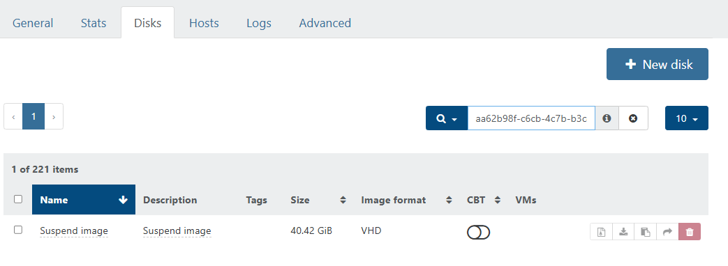Click the zip-file export icon for Suspend image

point(601,232)
